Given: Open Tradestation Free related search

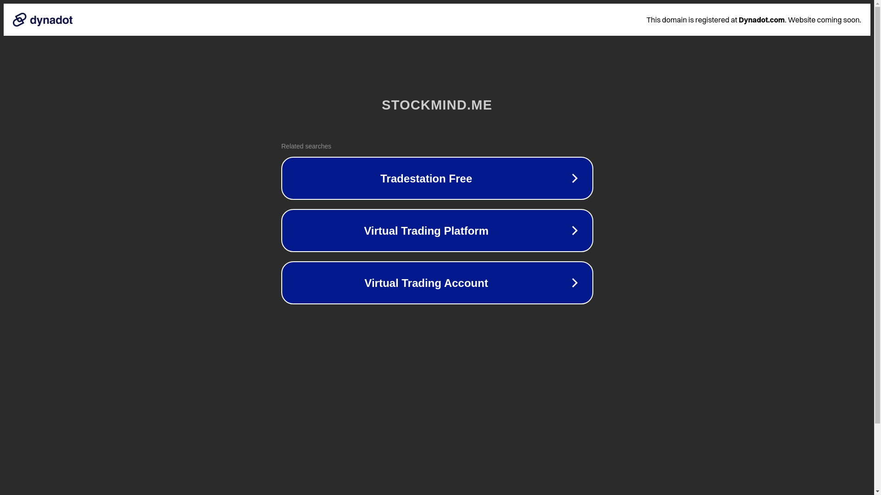Looking at the screenshot, I should (437, 178).
